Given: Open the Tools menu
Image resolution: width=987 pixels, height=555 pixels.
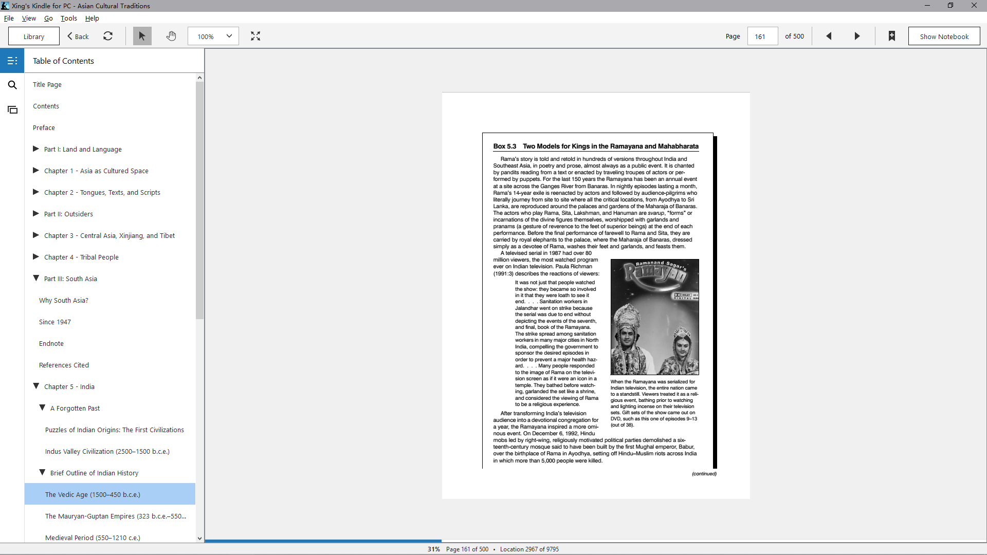Looking at the screenshot, I should click(68, 18).
